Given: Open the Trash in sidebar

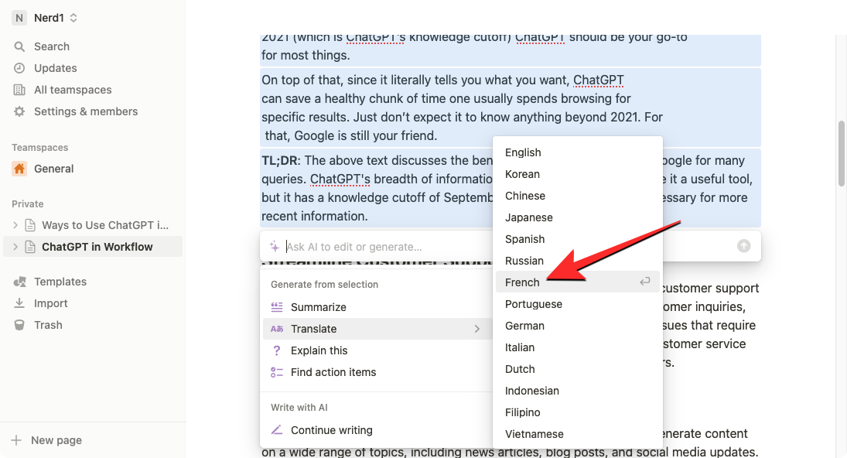Looking at the screenshot, I should tap(47, 325).
